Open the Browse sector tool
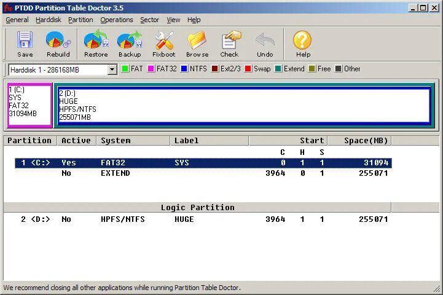The image size is (443, 295). pos(197,44)
